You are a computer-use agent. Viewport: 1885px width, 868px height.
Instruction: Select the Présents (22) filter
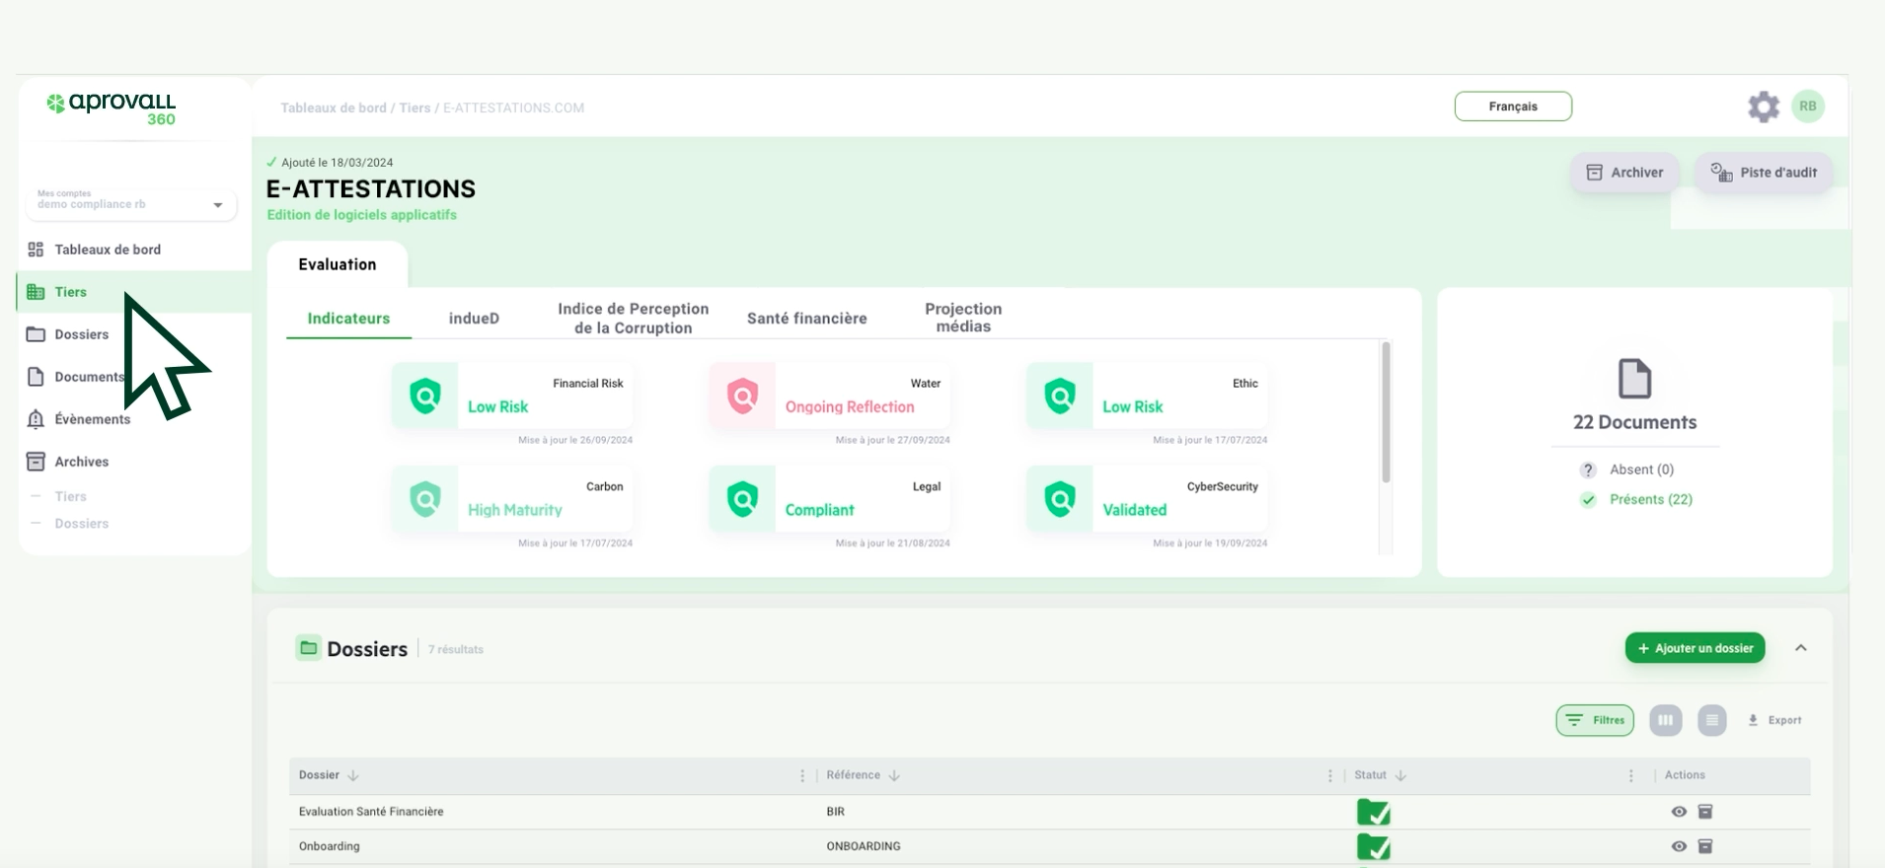pyautogui.click(x=1650, y=499)
